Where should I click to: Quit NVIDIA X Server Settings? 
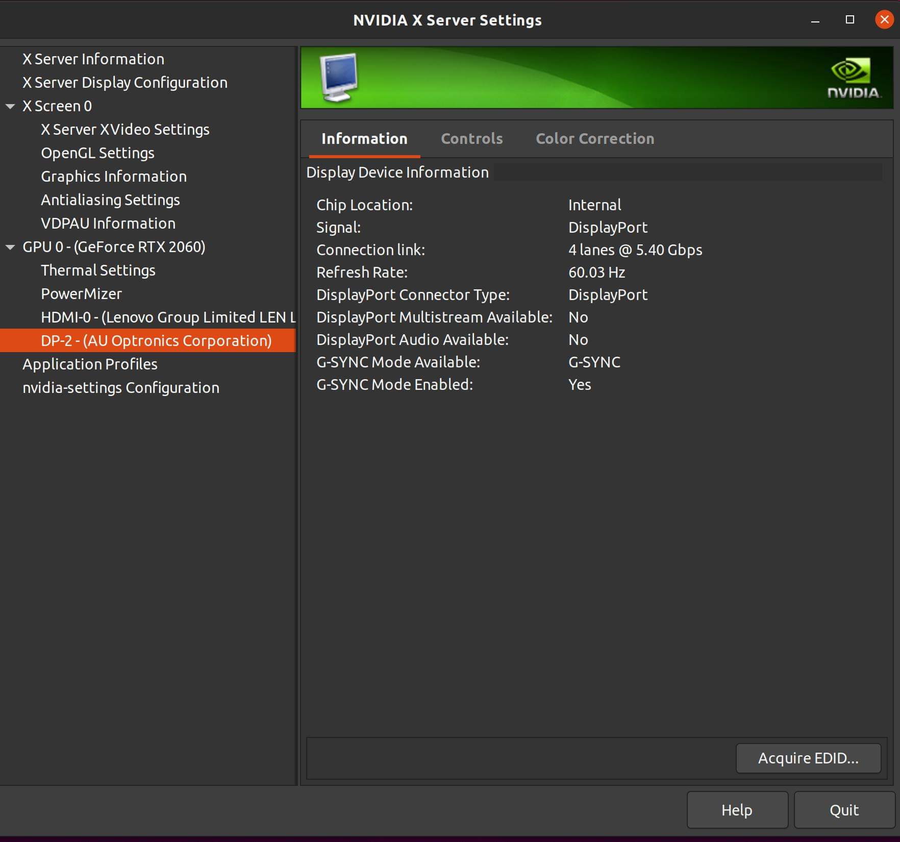coord(844,810)
